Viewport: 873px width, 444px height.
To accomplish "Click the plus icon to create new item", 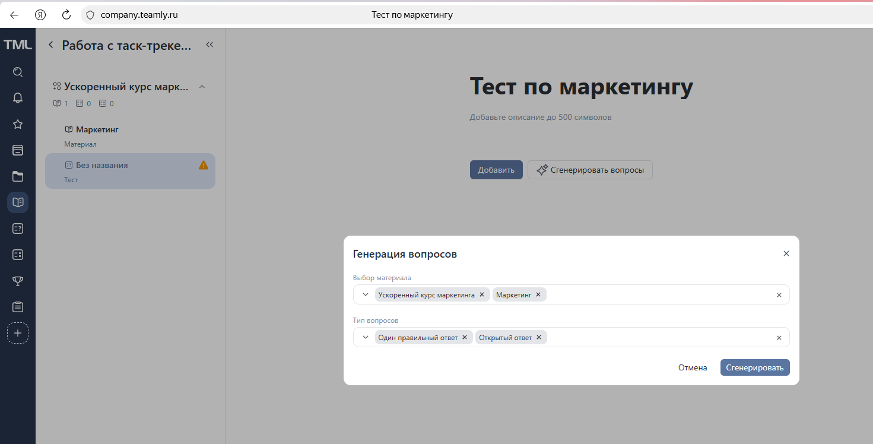I will (x=18, y=333).
